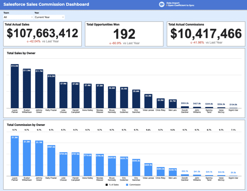
Task: Click the red down arrow under Total Actual Commissions
Action: (x=191, y=43)
